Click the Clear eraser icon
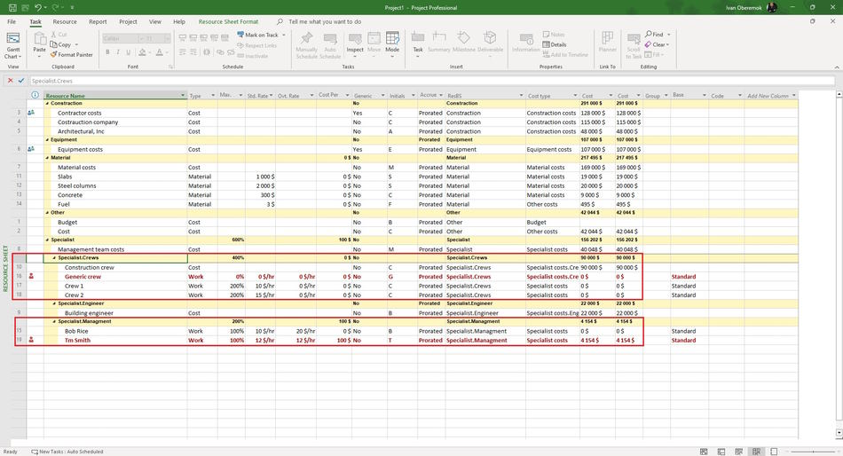 pos(649,44)
